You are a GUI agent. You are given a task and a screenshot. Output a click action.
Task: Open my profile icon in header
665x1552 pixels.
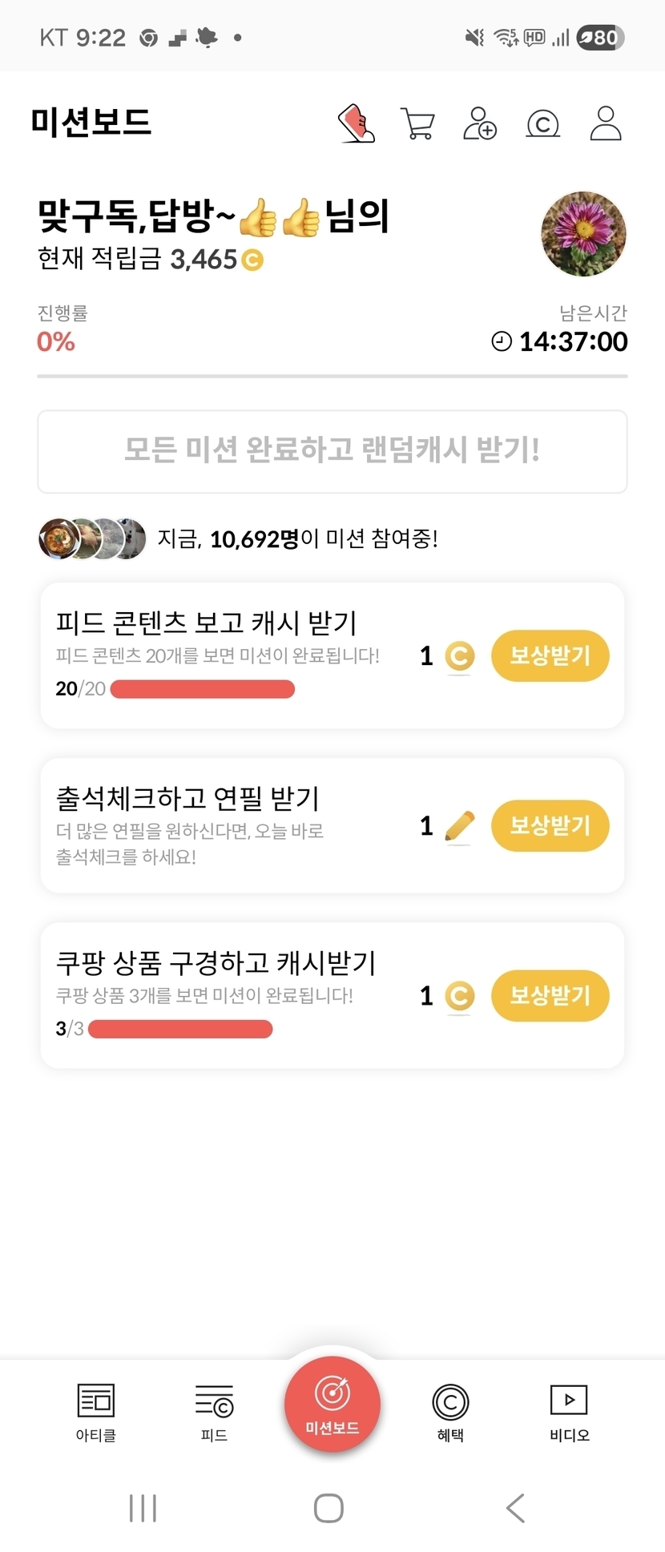pos(606,123)
